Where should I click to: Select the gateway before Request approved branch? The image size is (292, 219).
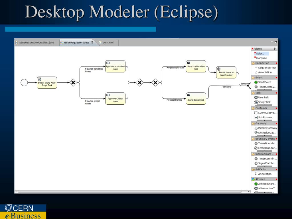click(x=155, y=82)
